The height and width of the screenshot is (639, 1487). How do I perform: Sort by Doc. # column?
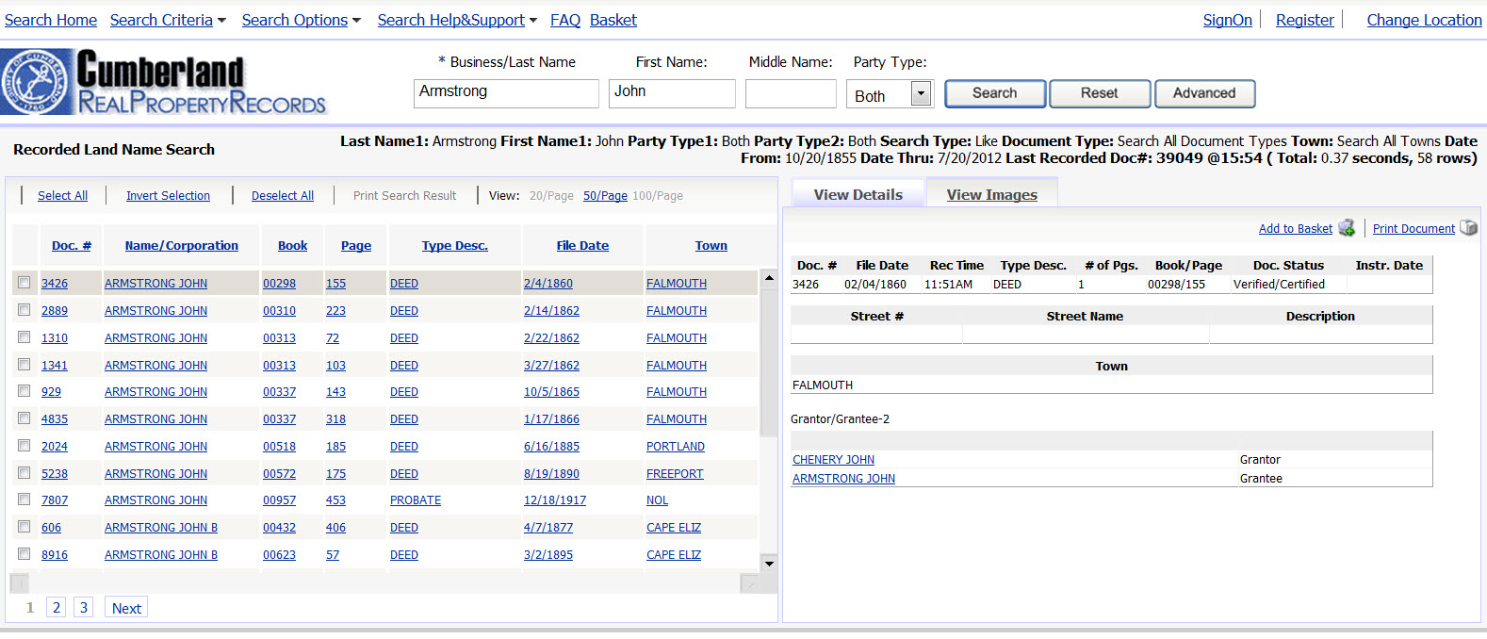click(x=72, y=245)
